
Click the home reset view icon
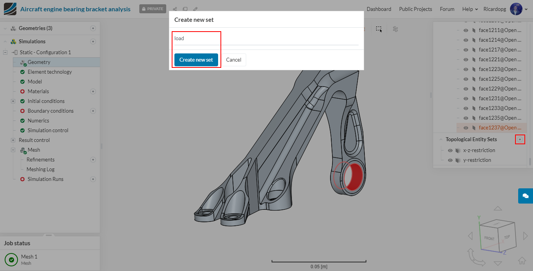(522, 260)
